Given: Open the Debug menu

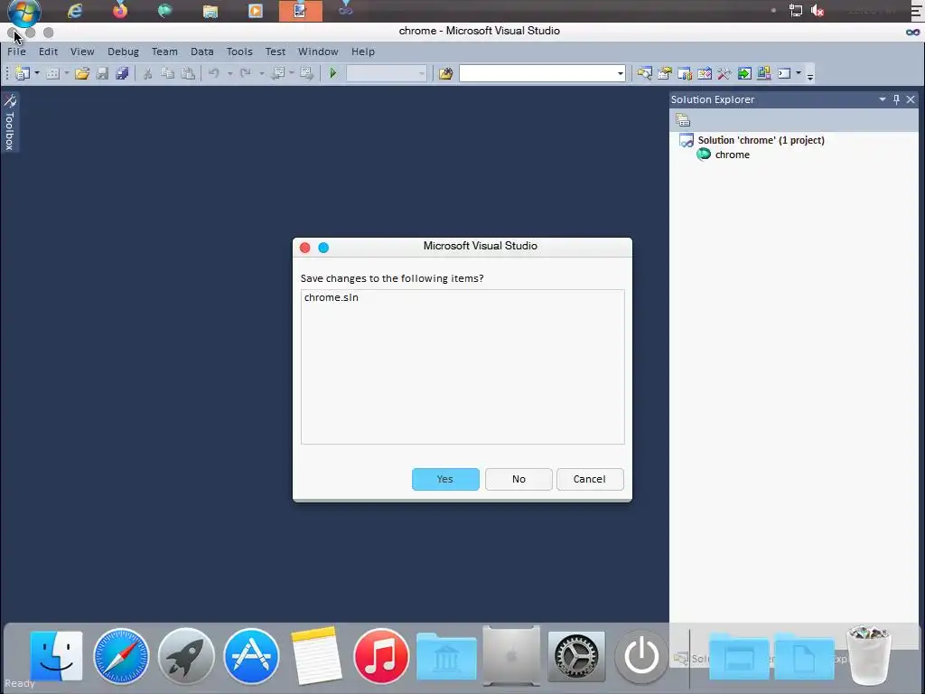Looking at the screenshot, I should click(123, 52).
